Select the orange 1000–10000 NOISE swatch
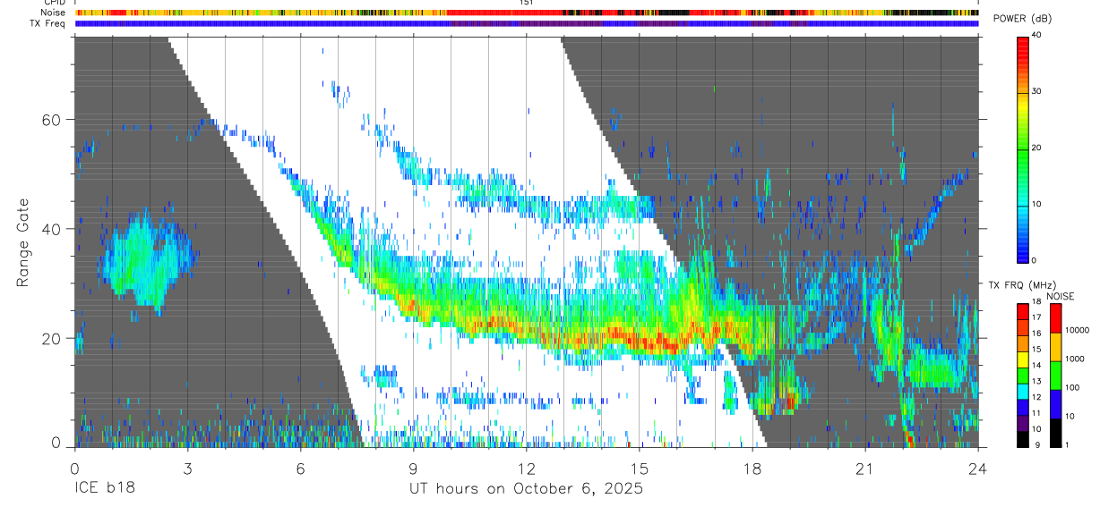Screen dimensions: 1100x507 tap(1056, 347)
